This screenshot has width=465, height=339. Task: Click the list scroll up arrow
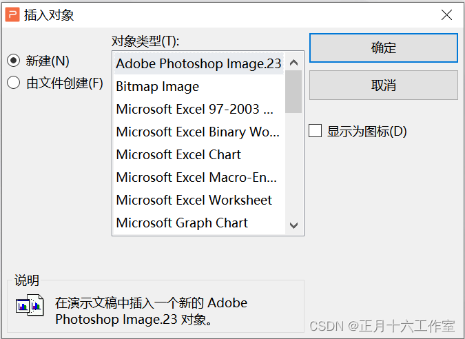point(293,62)
